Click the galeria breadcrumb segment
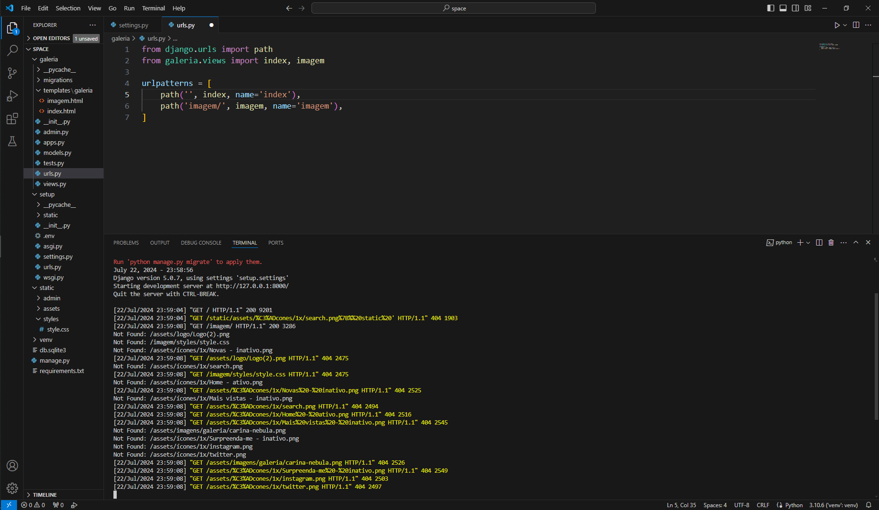 coord(121,38)
